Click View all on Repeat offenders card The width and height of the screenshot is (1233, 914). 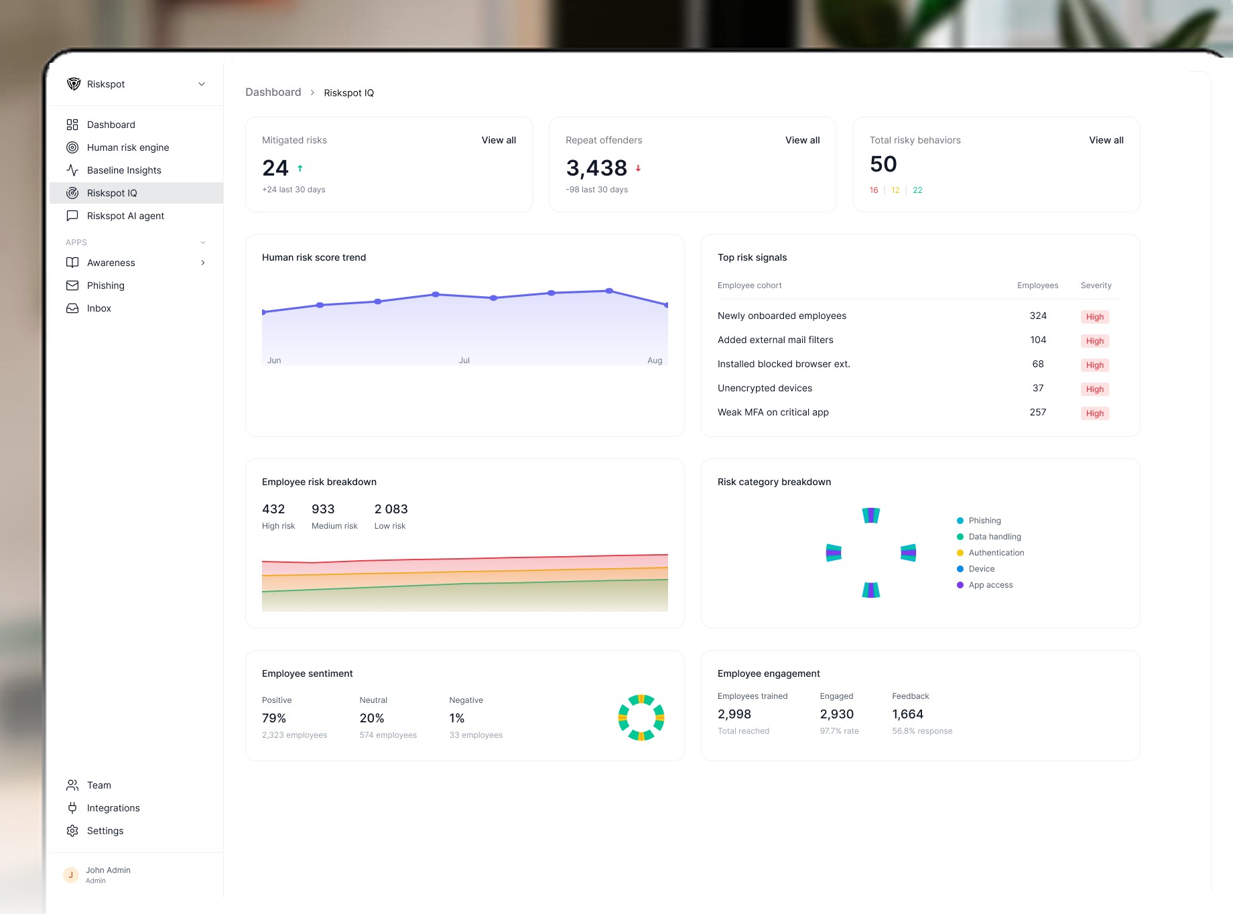(x=801, y=140)
